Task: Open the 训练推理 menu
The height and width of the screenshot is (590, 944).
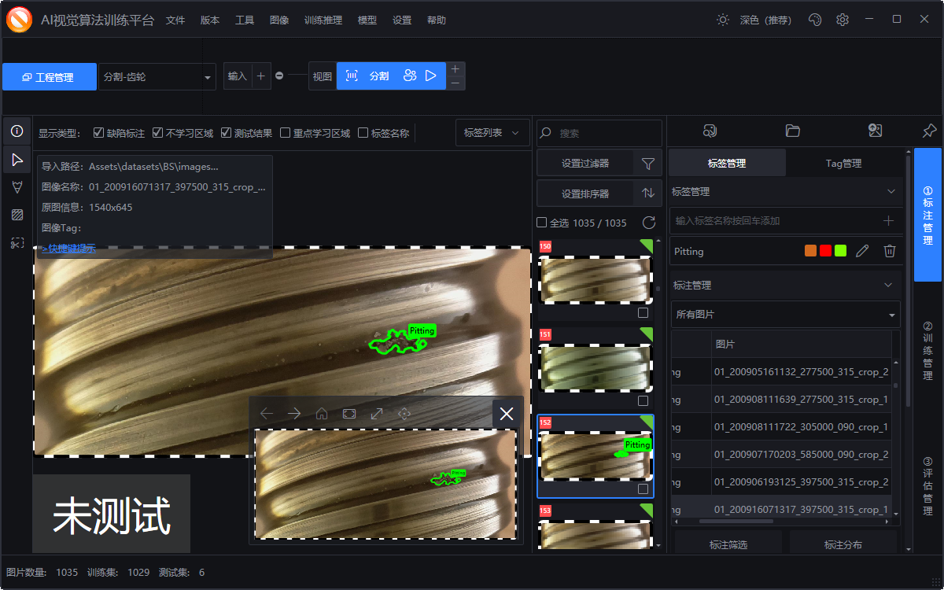Action: point(323,20)
